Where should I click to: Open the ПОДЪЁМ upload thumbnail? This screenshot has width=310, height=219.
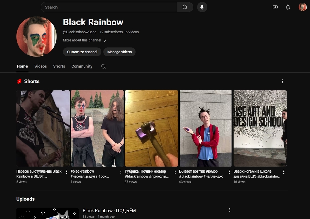click(x=48, y=213)
